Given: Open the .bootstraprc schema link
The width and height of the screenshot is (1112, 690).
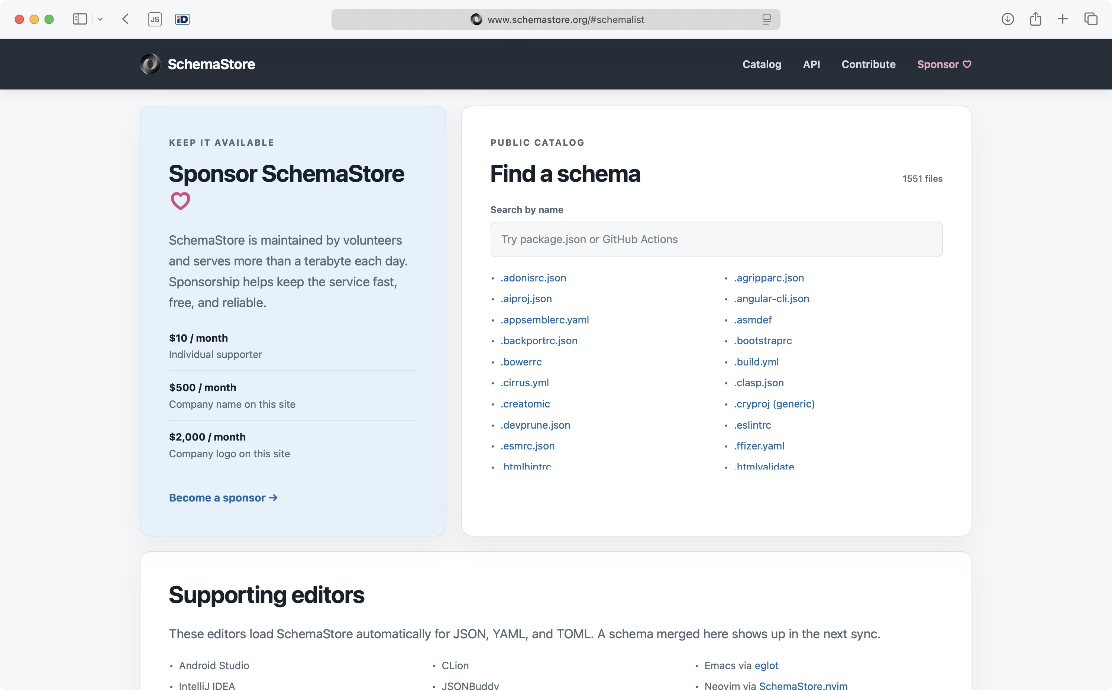Looking at the screenshot, I should (x=763, y=341).
